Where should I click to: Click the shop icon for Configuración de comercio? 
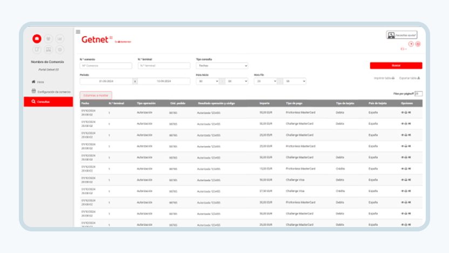pos(33,91)
